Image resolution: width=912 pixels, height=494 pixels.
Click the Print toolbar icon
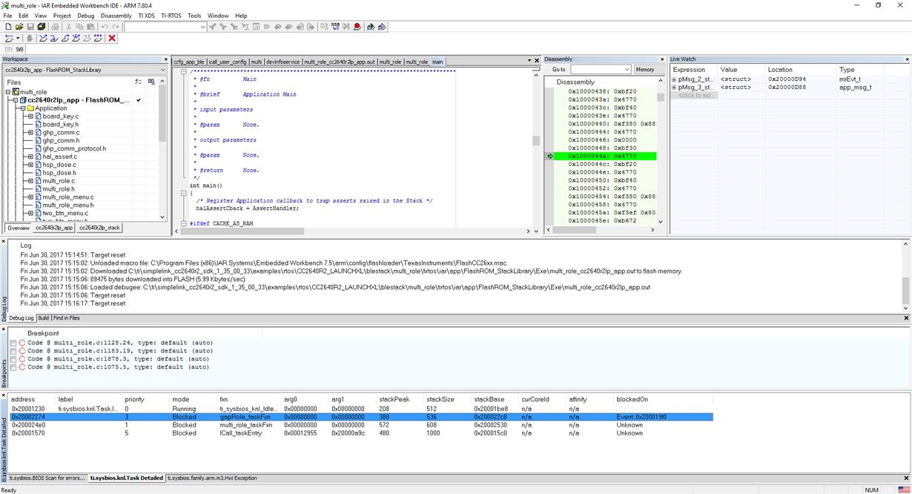pos(56,26)
